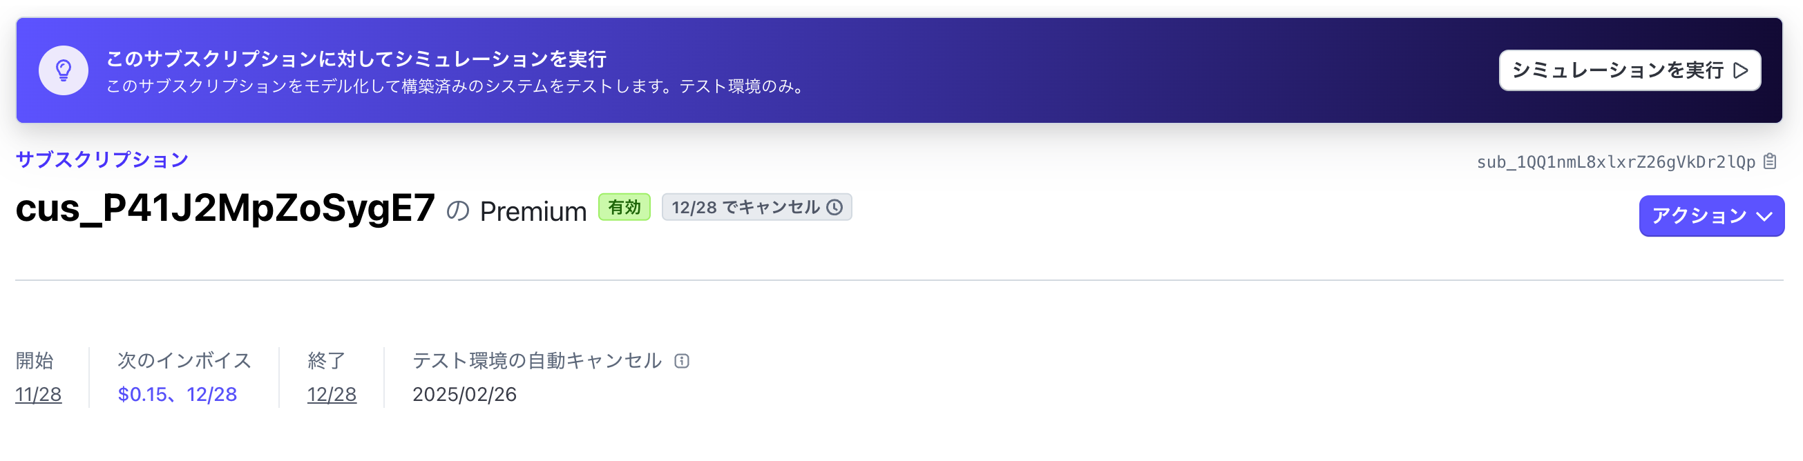Viewport: 1803px width, 461px height.
Task: Click the info icon next to テスト環境の自動キャンセル
Action: 683,361
